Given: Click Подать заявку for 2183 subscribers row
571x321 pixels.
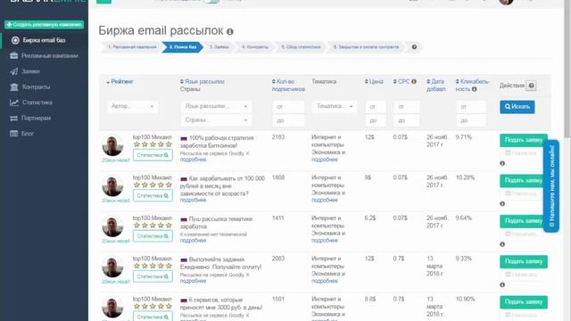Looking at the screenshot, I should coord(524,140).
